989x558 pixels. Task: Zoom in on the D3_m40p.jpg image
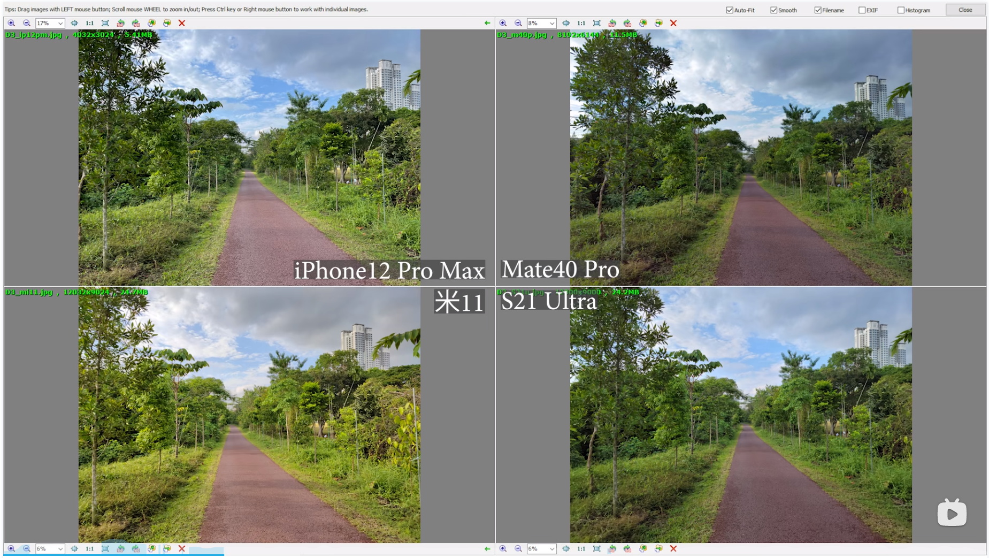click(x=503, y=23)
